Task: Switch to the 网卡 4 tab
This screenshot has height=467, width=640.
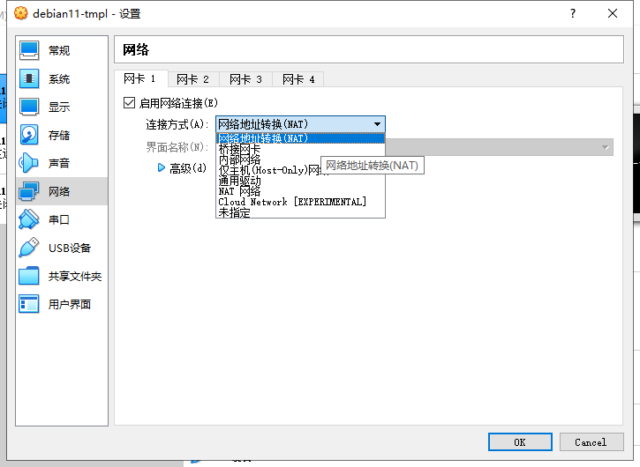Action: pyautogui.click(x=298, y=79)
